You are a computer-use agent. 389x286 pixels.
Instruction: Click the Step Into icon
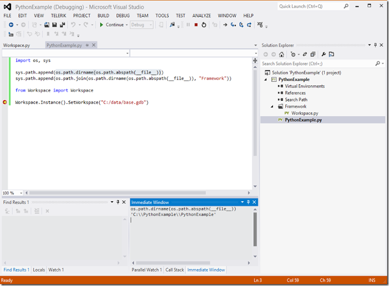(x=233, y=24)
